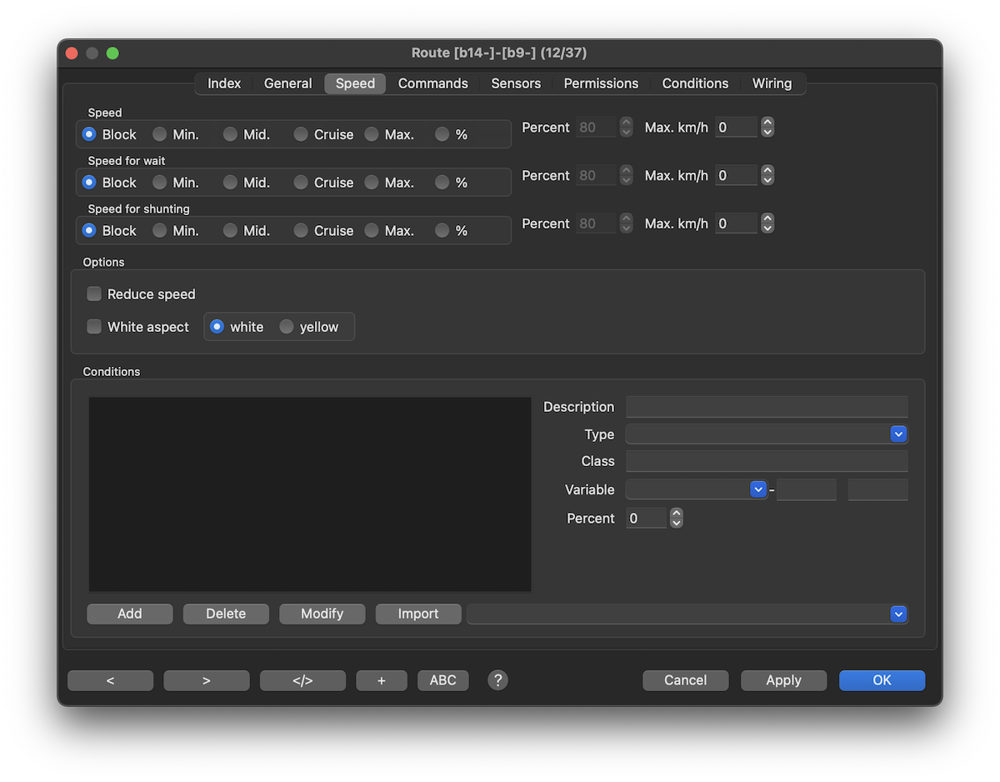Enable the Reduce speed checkbox

pos(94,294)
